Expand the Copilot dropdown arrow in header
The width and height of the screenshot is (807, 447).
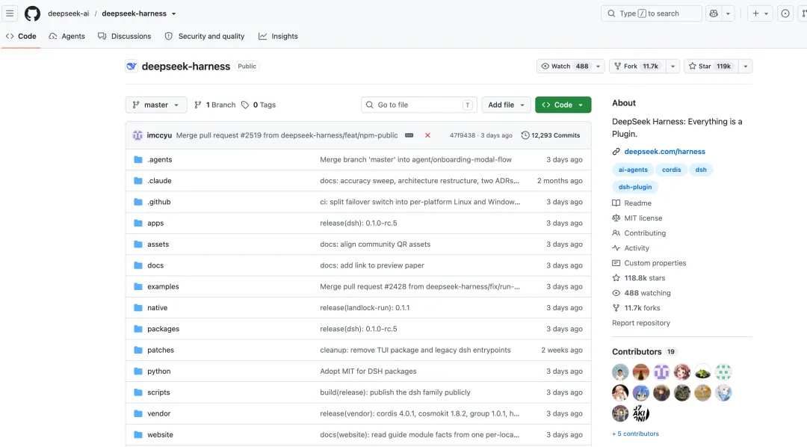tap(728, 13)
